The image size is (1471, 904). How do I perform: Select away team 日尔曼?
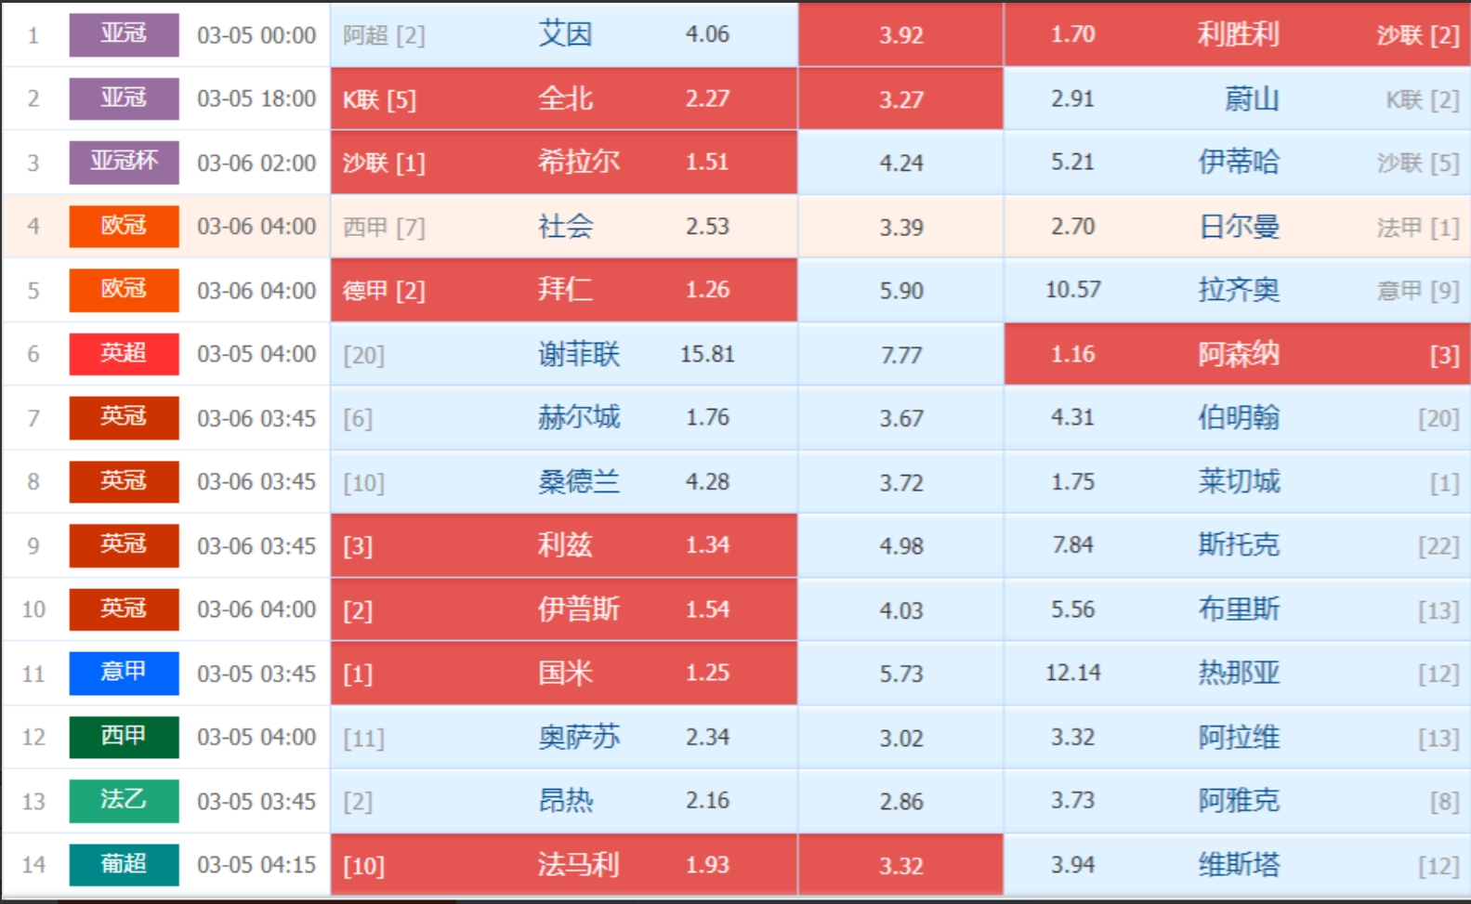pos(1238,226)
